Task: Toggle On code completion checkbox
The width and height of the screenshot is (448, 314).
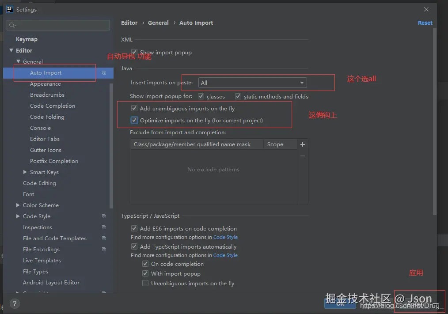Action: point(145,264)
